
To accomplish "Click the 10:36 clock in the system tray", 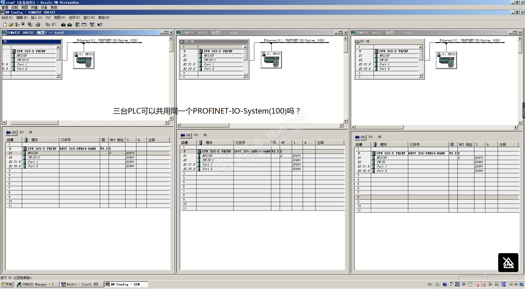I will click(513, 284).
